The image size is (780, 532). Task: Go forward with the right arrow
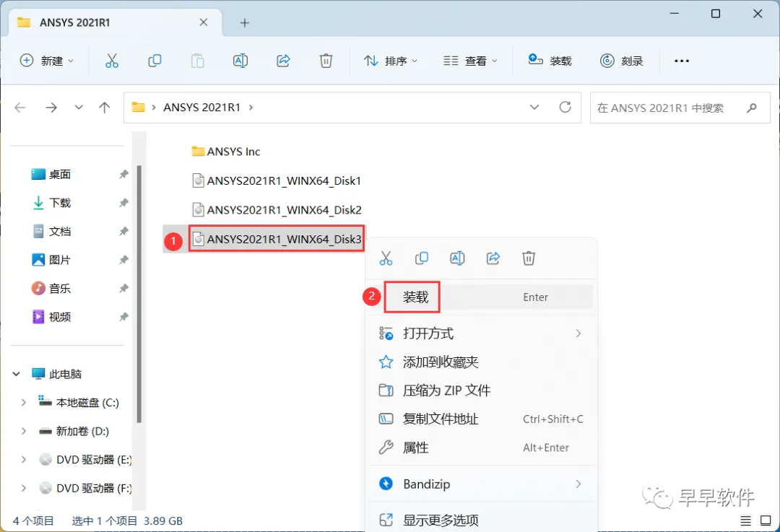(51, 108)
